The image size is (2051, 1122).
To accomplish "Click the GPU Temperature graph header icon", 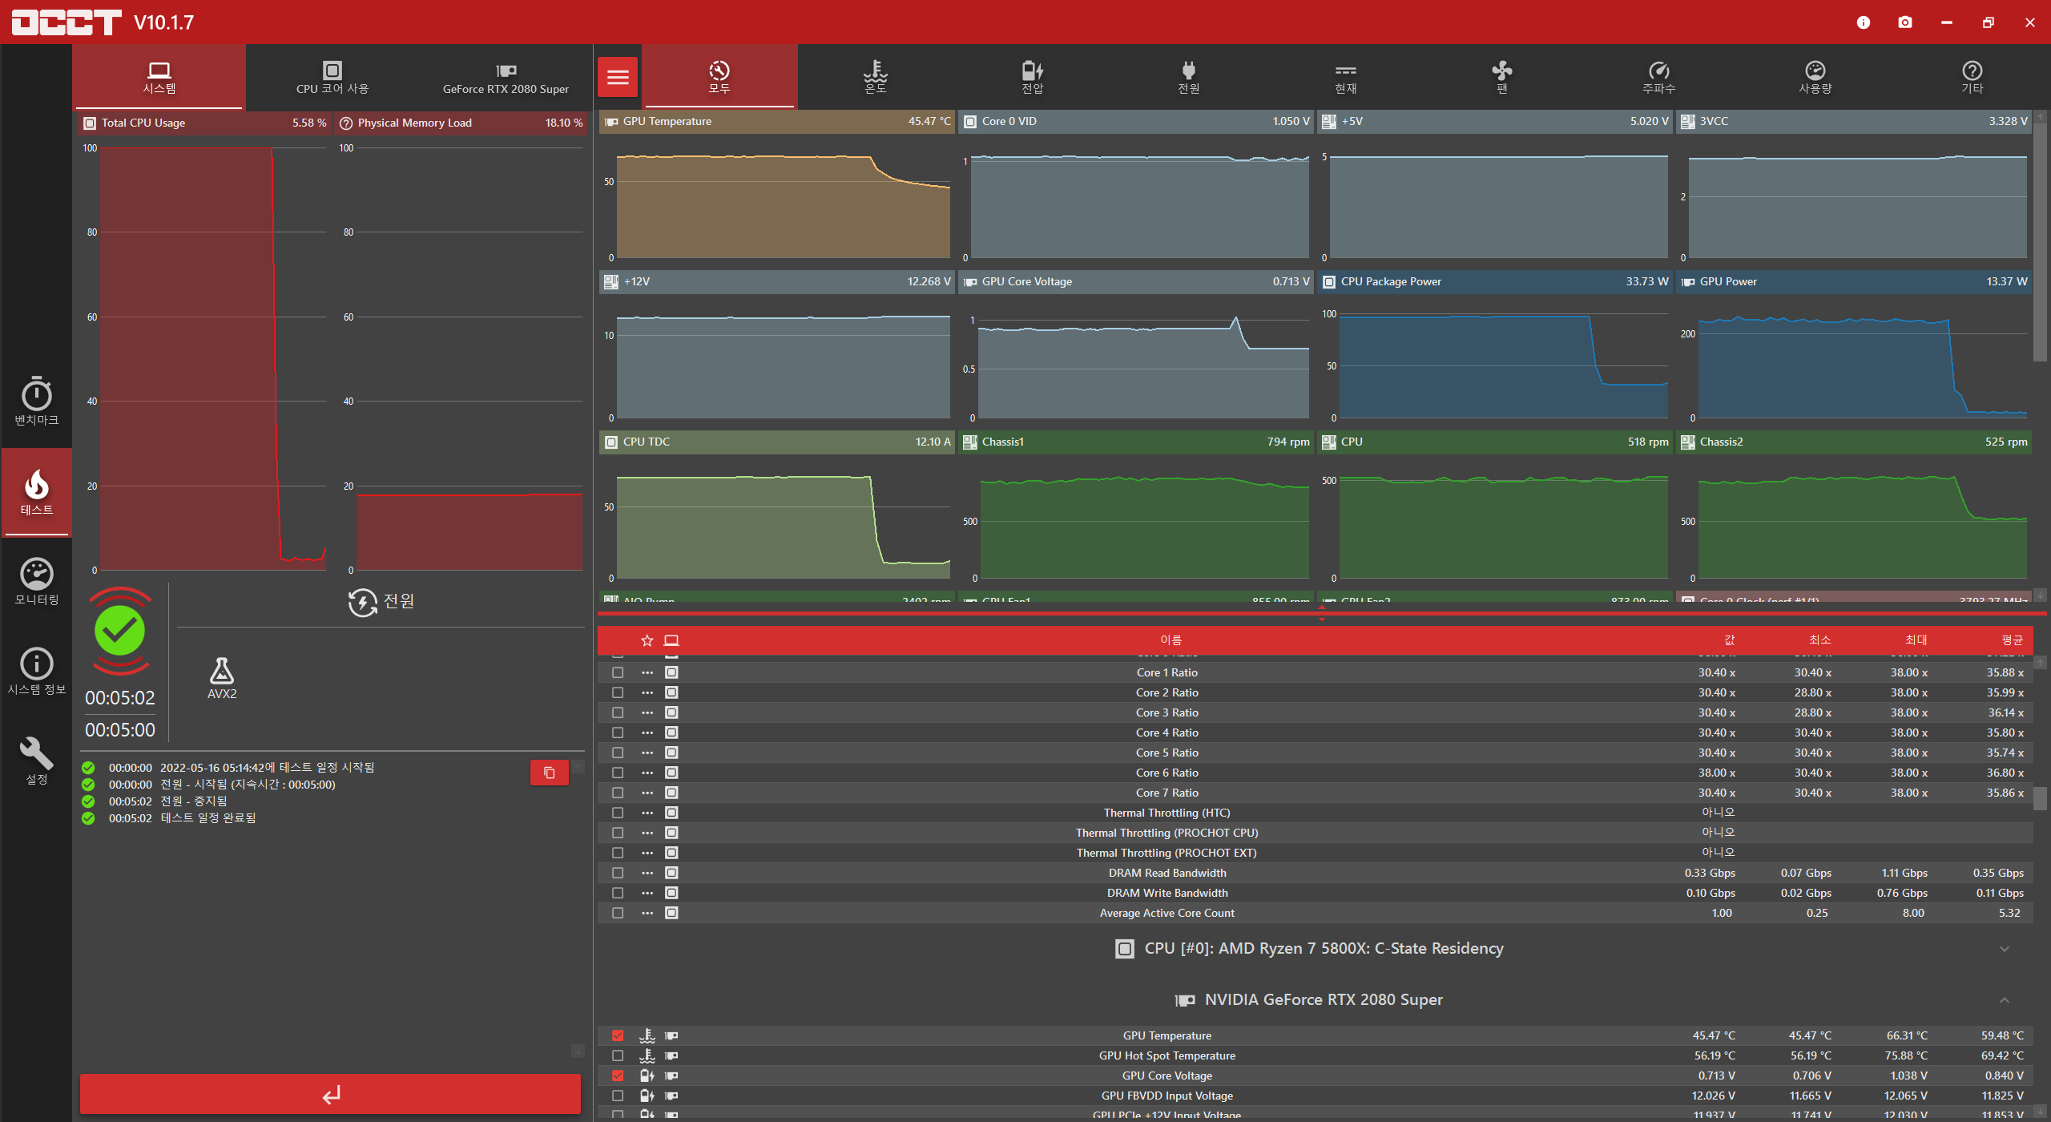I will coord(611,122).
